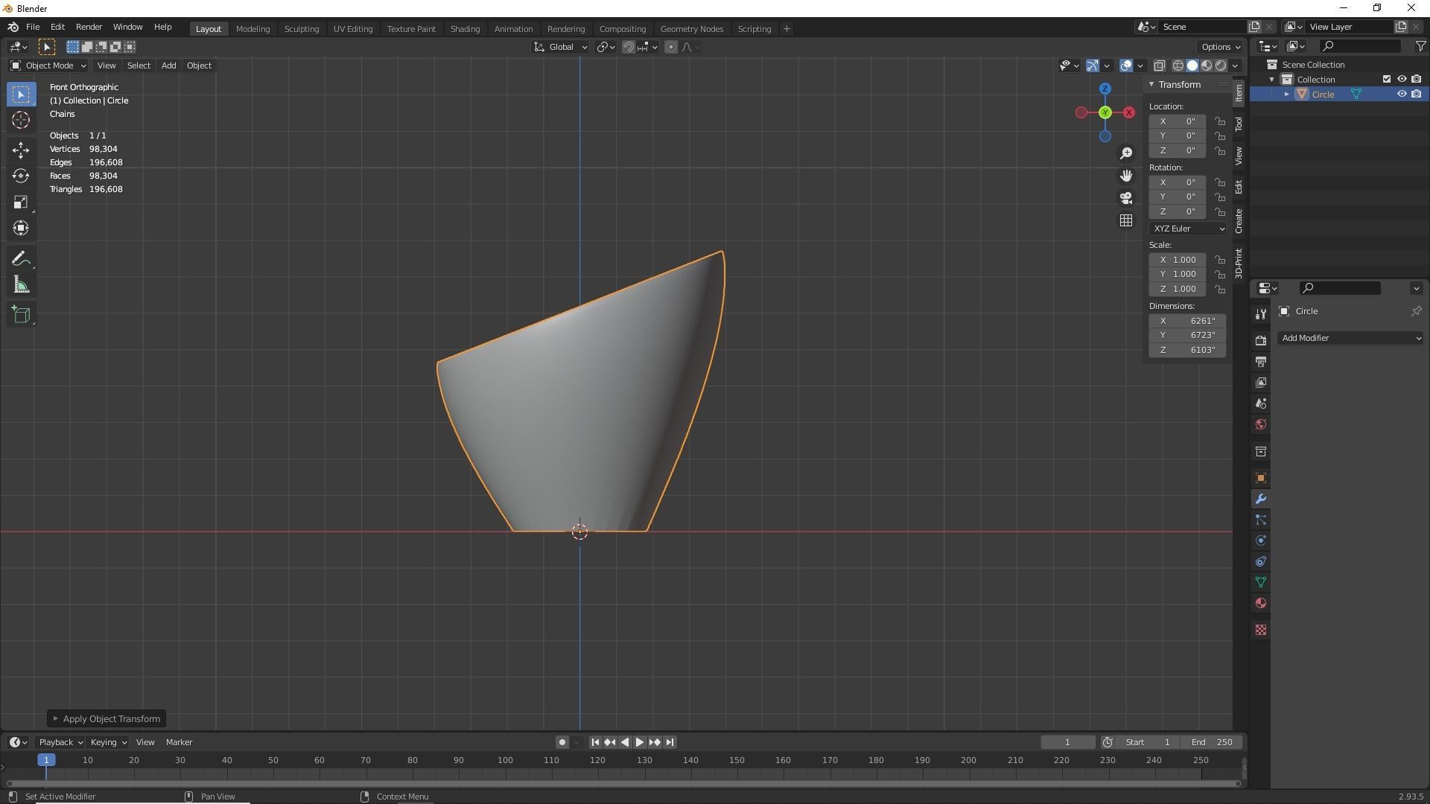The image size is (1430, 804).
Task: Switch to orthographic grid view toggle icon
Action: [x=1126, y=220]
